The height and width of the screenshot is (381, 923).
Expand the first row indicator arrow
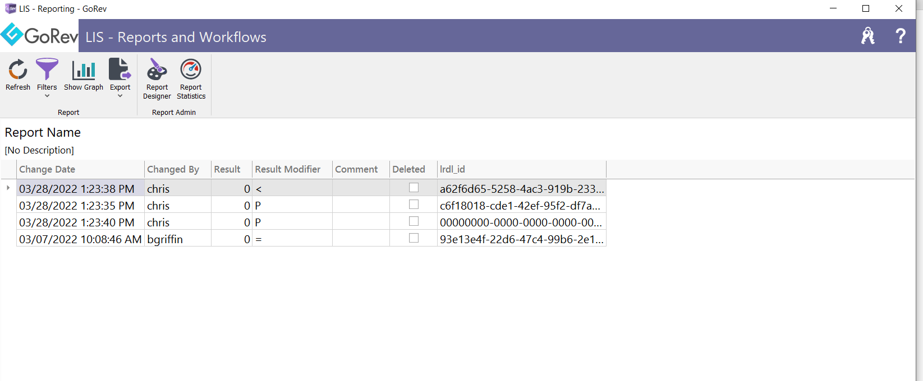point(8,188)
